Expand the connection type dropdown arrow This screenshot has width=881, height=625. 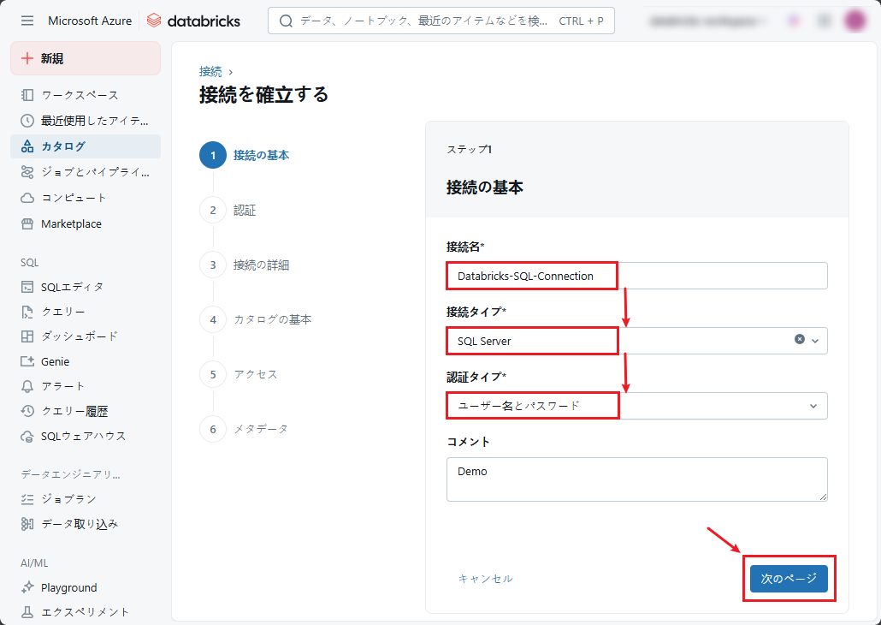815,341
